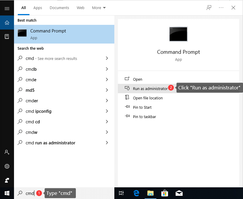
Task: Click the feedback person icon in sidebar
Action: click(x=7, y=180)
